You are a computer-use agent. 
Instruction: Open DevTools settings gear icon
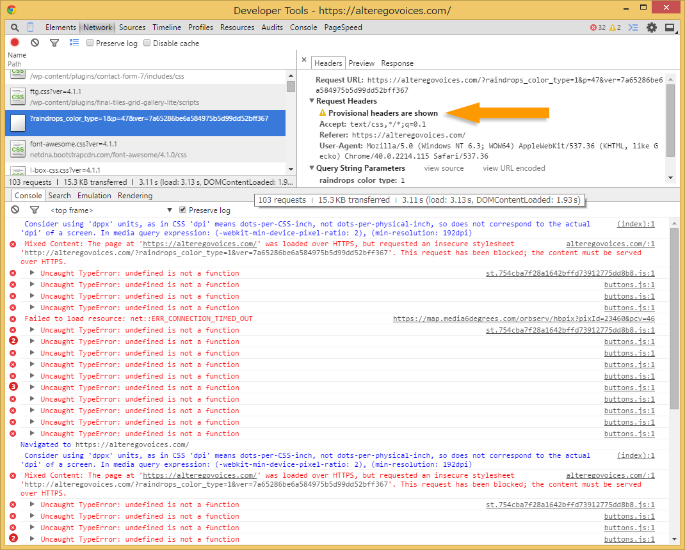point(652,27)
